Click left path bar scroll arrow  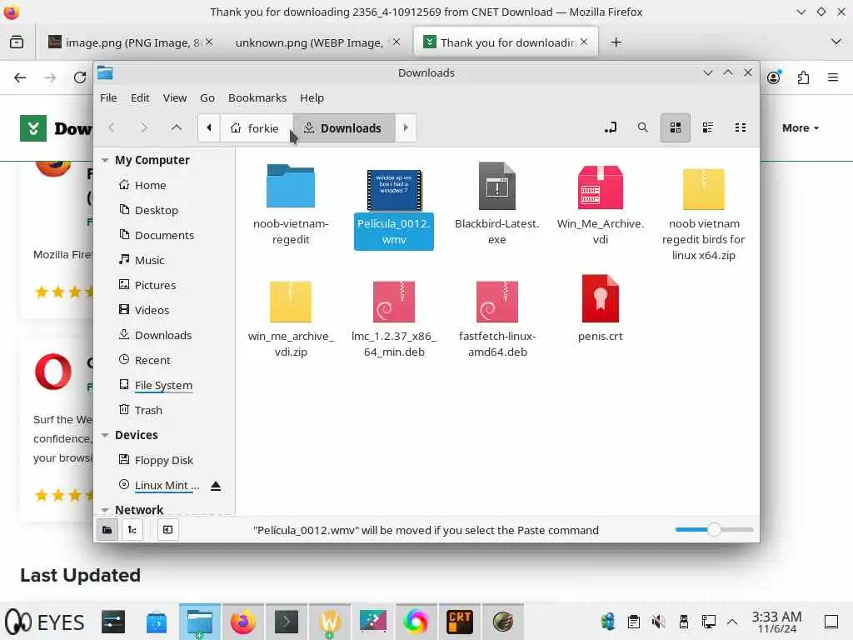[209, 127]
